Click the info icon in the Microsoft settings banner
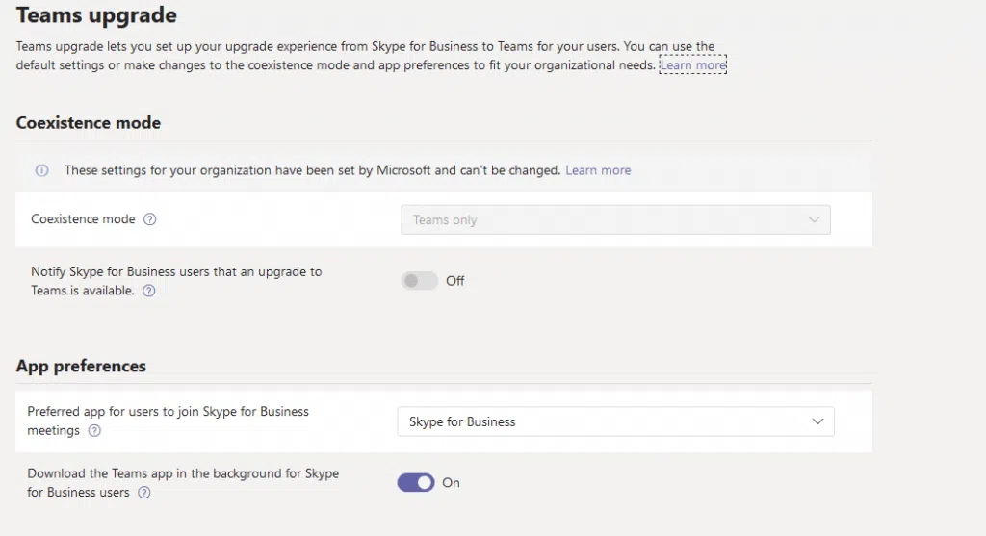986x536 pixels. click(41, 170)
